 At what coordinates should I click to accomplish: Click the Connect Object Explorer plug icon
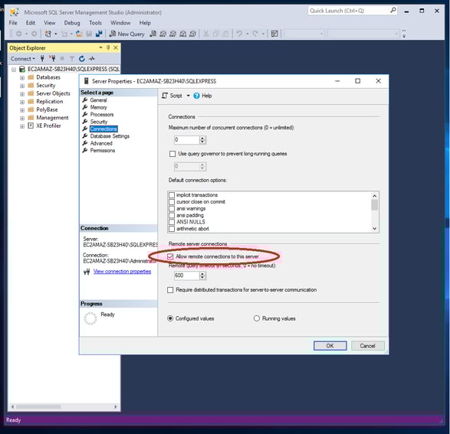click(42, 59)
